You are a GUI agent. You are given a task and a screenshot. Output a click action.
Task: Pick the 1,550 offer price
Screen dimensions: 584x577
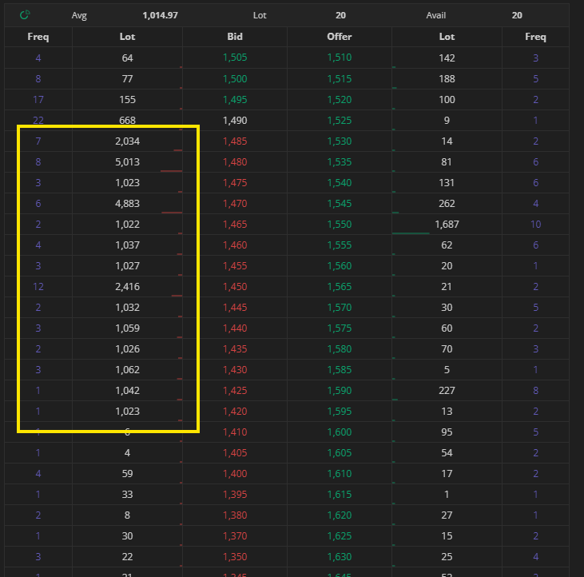point(340,225)
